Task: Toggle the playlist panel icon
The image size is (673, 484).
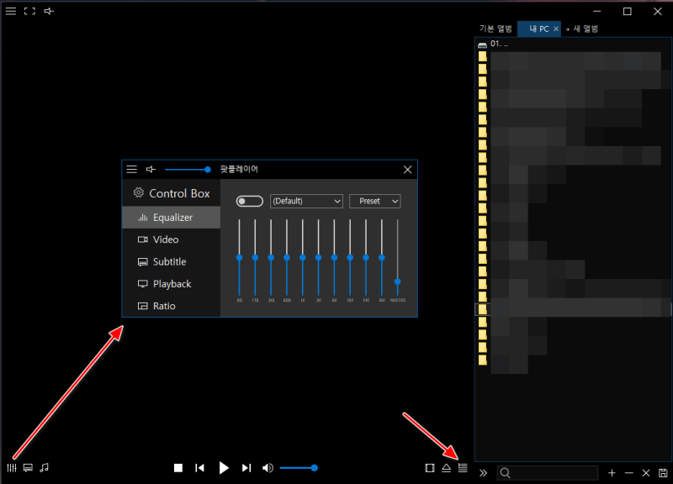Action: point(463,467)
